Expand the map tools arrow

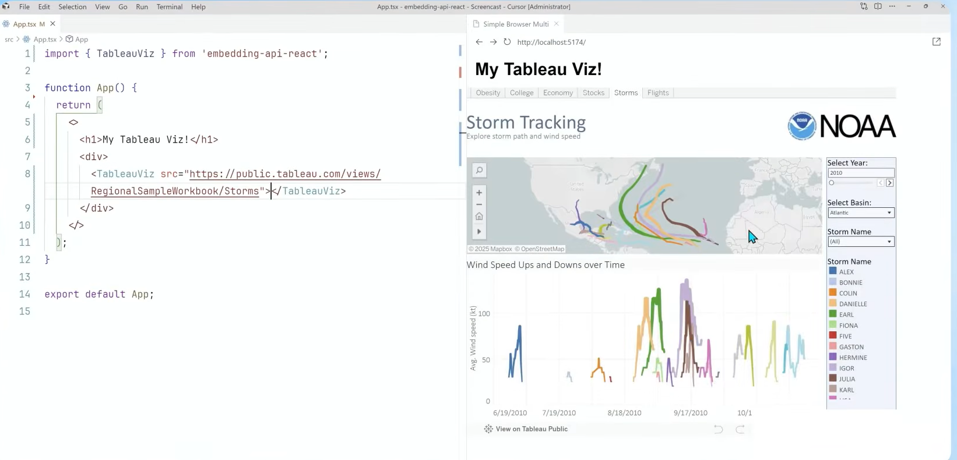(479, 231)
